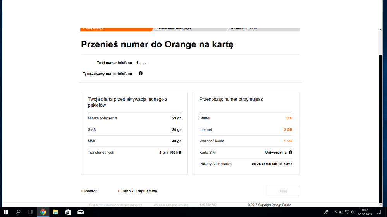Click the Internet row label

coord(206,130)
